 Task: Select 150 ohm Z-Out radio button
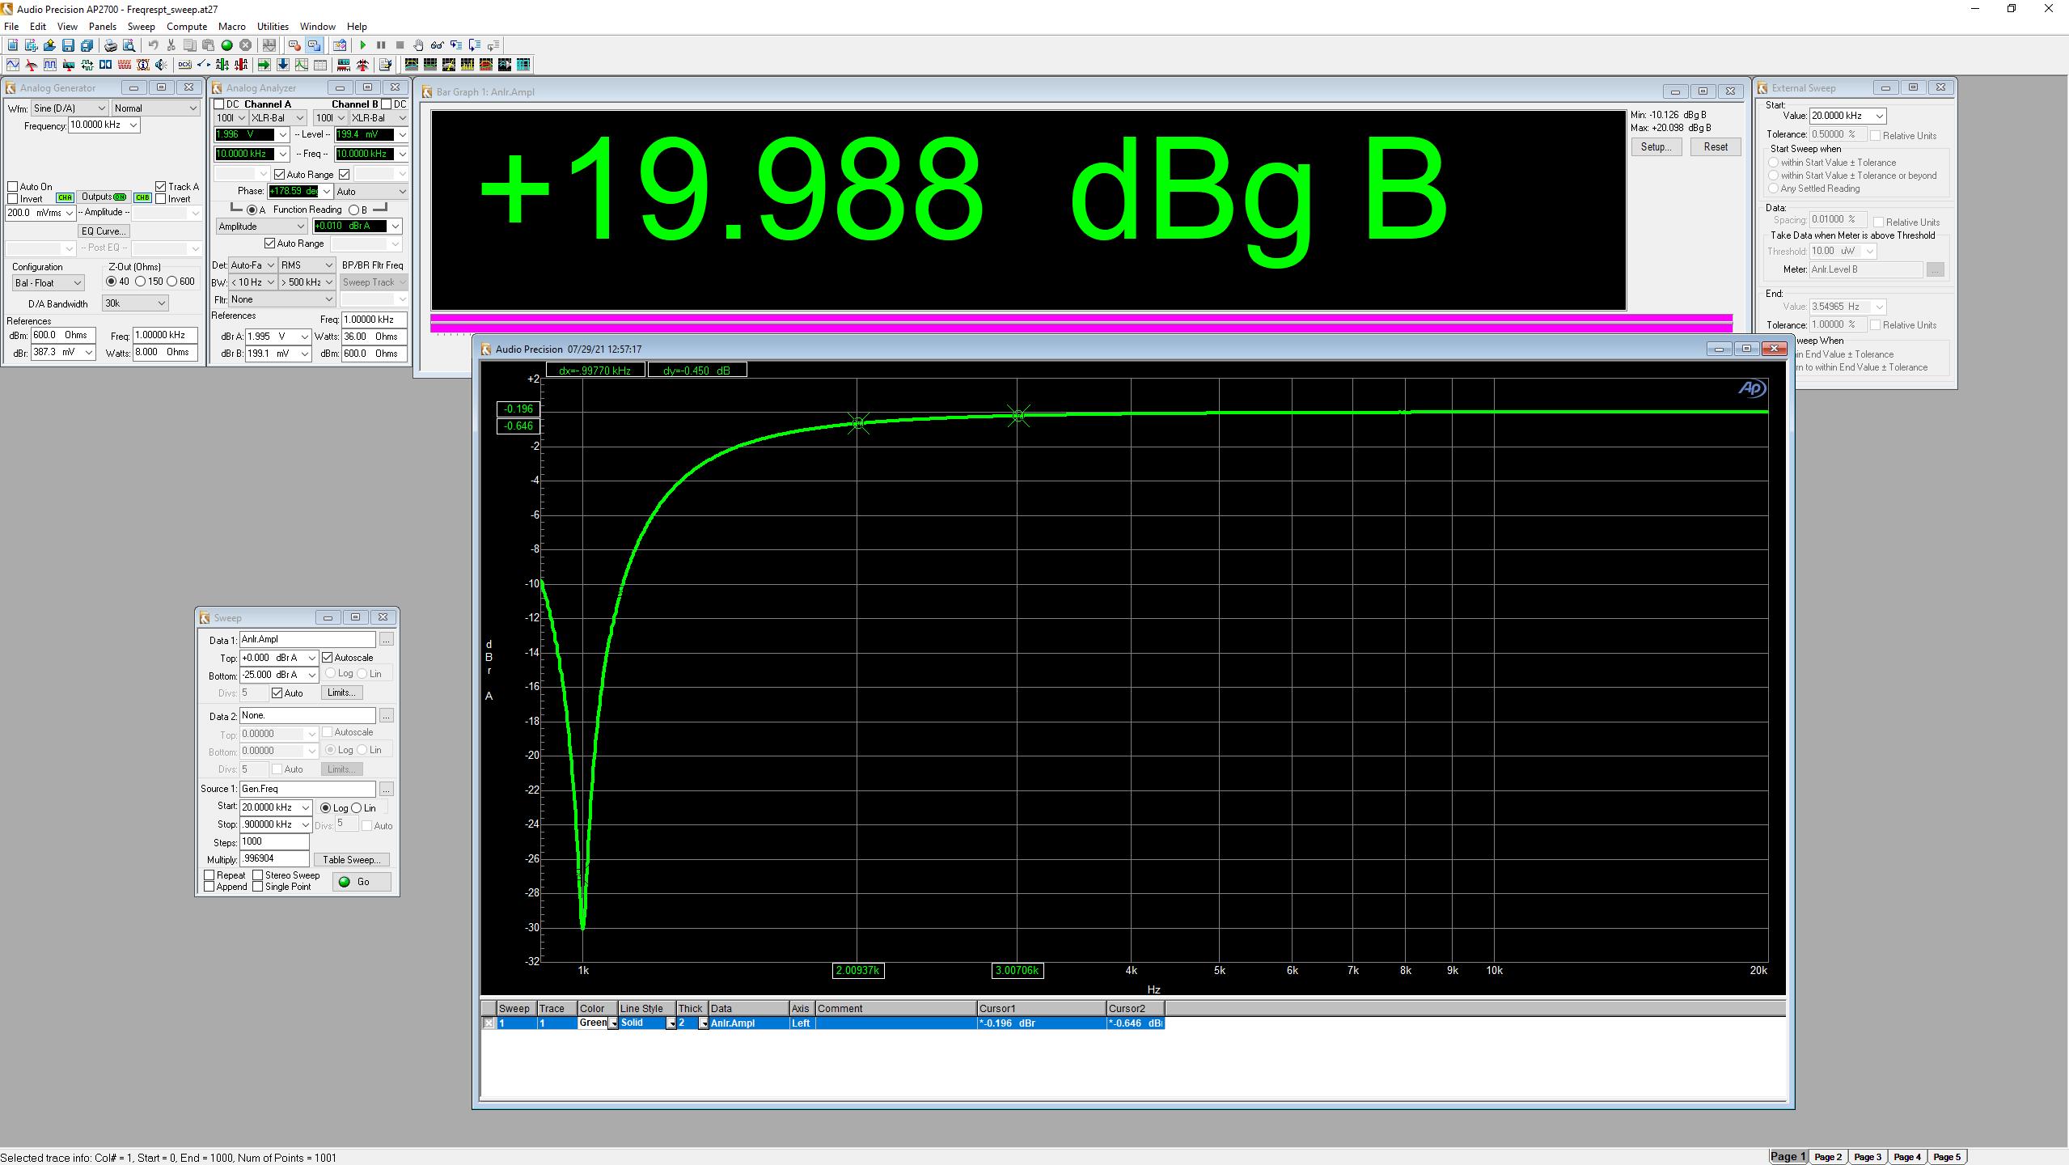coord(141,282)
